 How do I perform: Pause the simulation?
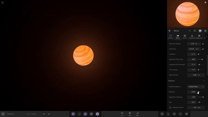(x=3, y=114)
